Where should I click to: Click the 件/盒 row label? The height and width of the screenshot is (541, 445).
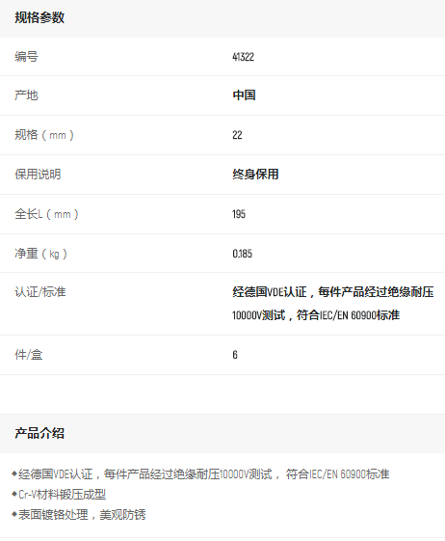(29, 355)
